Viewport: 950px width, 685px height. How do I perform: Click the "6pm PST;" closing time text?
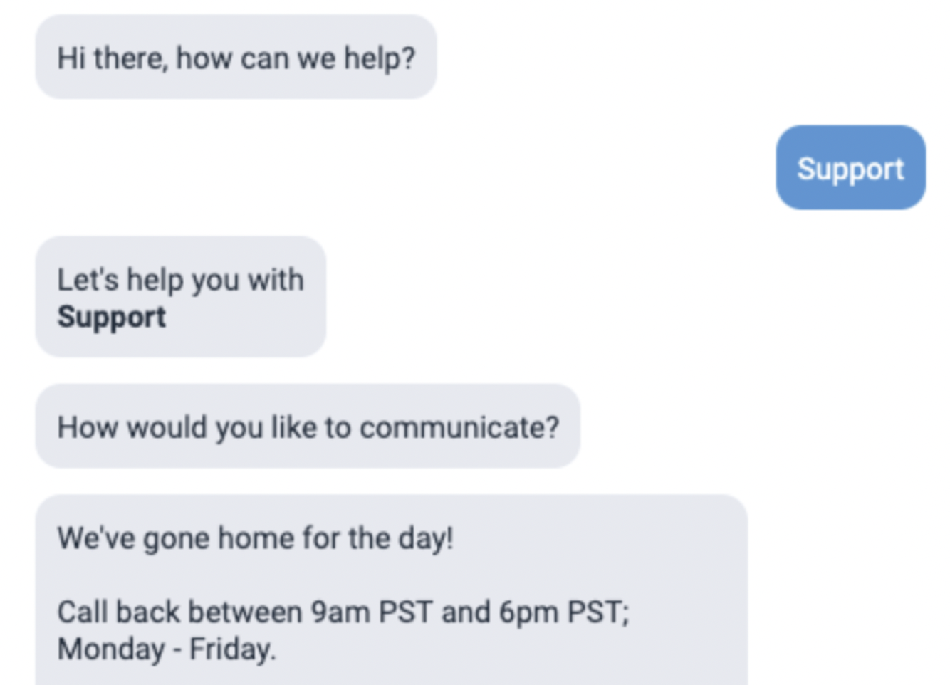coord(563,612)
